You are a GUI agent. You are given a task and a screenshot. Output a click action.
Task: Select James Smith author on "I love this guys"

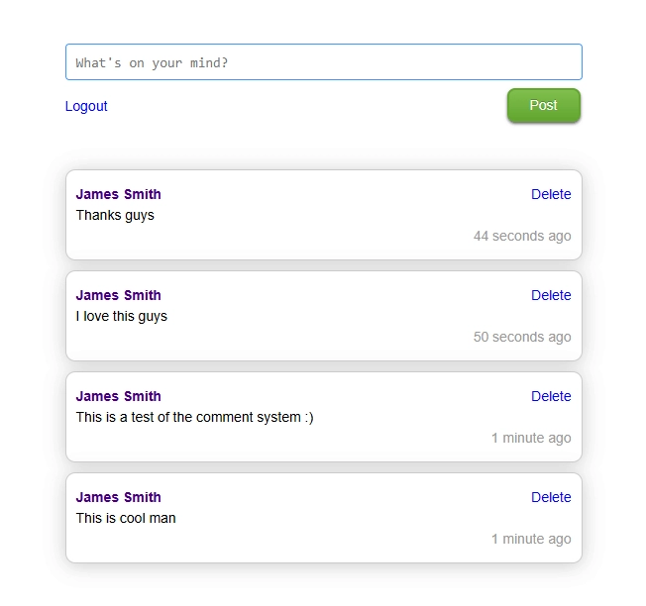(118, 295)
